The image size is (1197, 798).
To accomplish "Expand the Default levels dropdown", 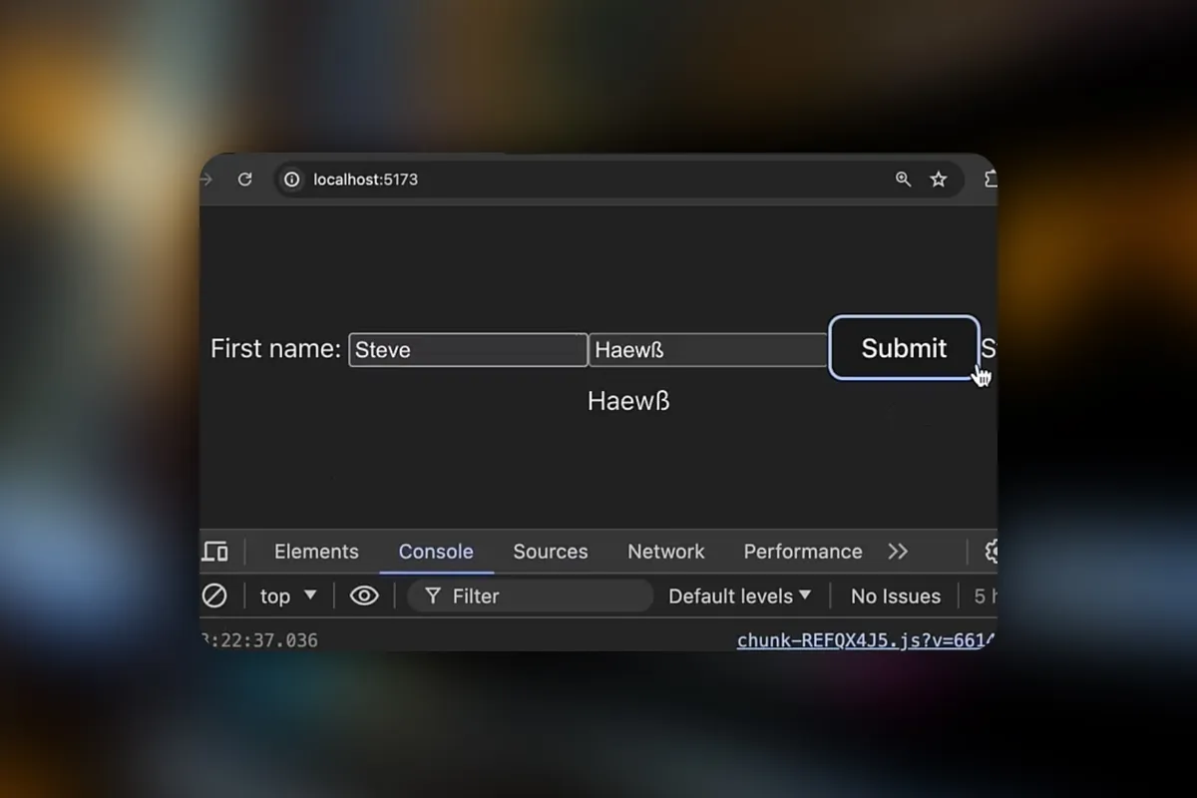I will [x=739, y=596].
